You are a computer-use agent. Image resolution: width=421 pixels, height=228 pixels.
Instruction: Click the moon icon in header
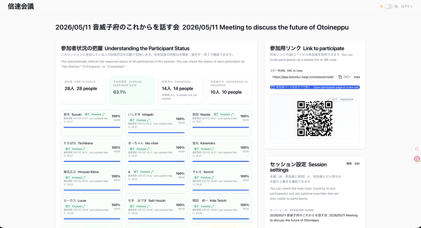point(396,6)
